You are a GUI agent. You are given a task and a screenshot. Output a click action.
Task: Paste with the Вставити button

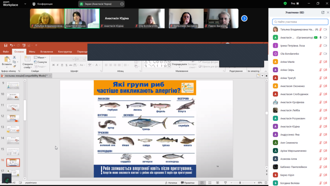(x=7, y=62)
